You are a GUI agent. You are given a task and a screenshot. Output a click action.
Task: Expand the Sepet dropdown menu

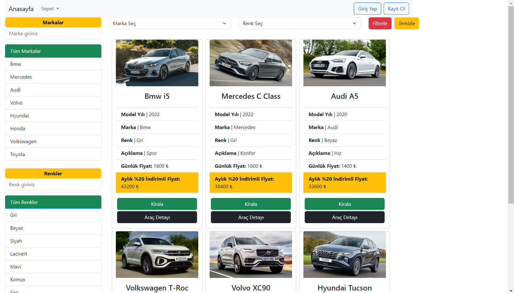(x=50, y=9)
